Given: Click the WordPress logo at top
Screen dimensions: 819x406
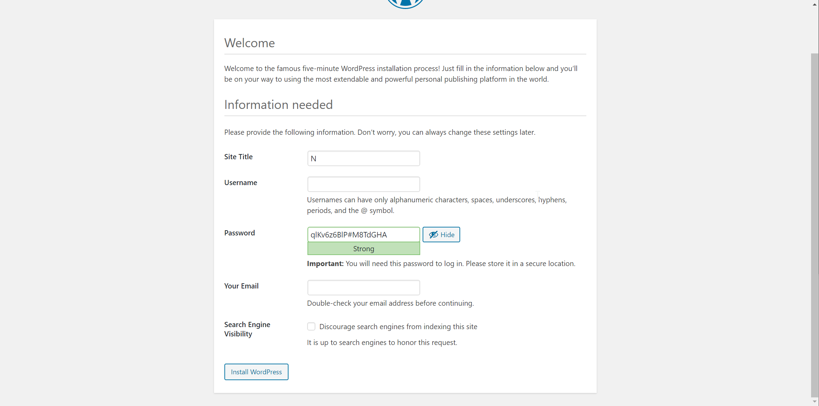Looking at the screenshot, I should coord(405,3).
